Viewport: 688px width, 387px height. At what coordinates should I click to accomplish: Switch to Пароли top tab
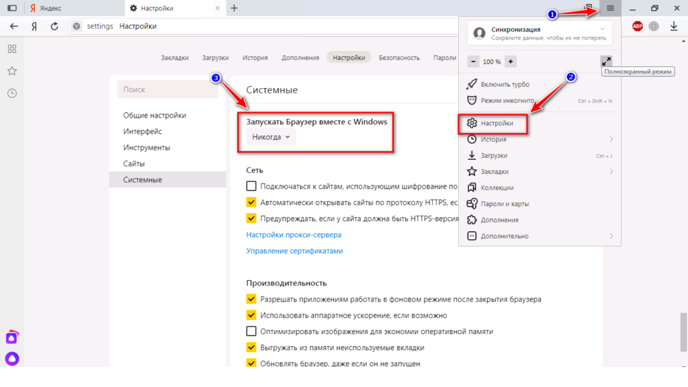[x=445, y=58]
